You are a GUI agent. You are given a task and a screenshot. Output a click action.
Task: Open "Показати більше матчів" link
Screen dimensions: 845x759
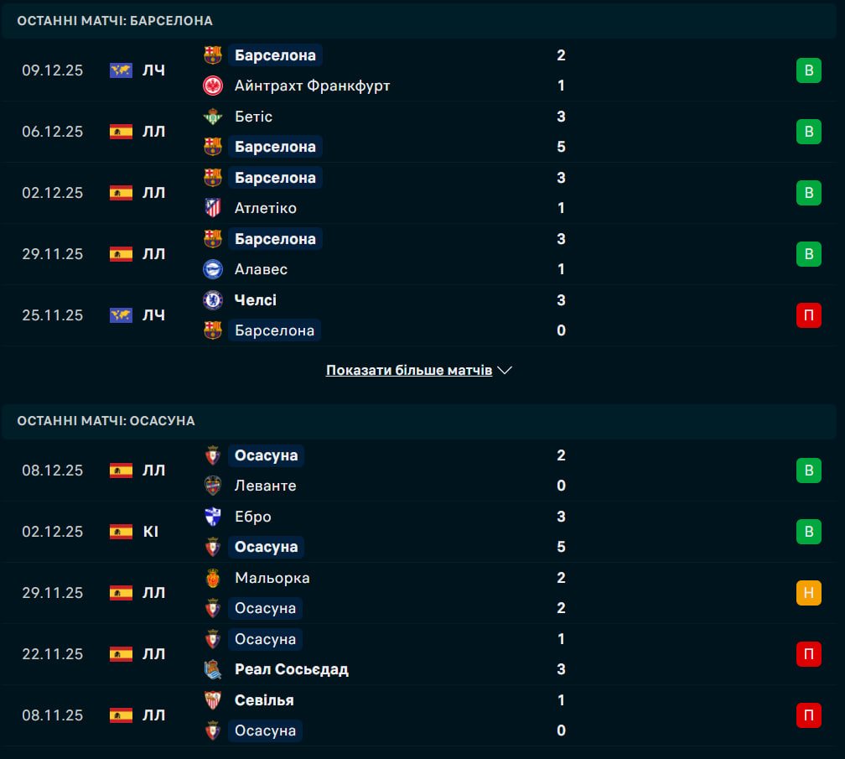[409, 370]
